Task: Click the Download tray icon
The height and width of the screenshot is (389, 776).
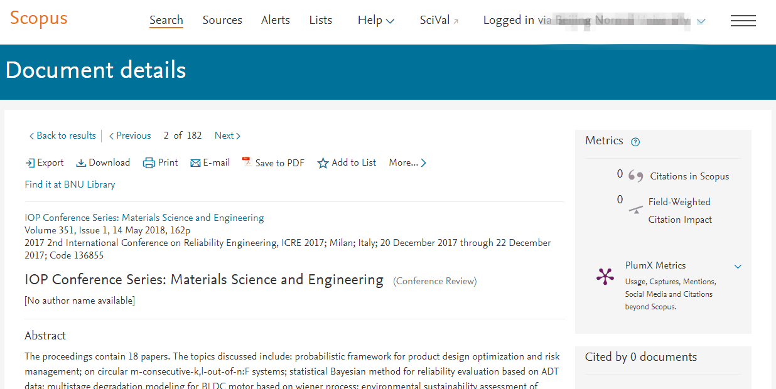Action: pos(81,163)
